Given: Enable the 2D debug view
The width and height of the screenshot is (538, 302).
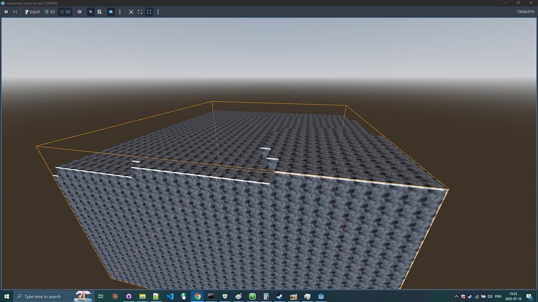Looking at the screenshot, I should [50, 12].
